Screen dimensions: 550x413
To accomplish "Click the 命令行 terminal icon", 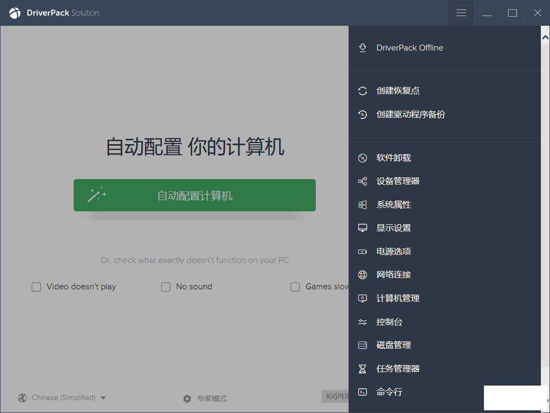I will pyautogui.click(x=363, y=392).
